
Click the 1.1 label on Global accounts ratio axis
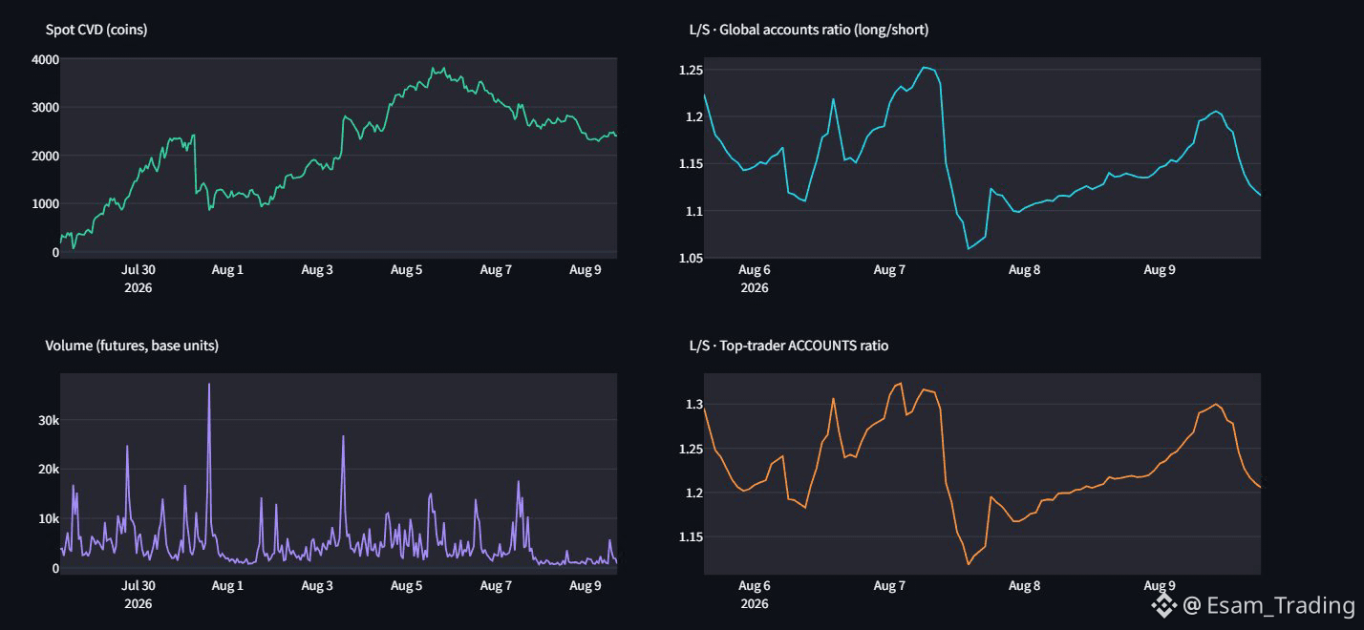click(694, 211)
